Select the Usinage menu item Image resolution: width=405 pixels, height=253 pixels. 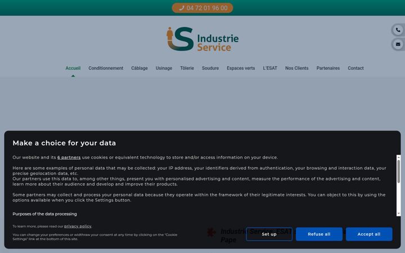pos(164,68)
